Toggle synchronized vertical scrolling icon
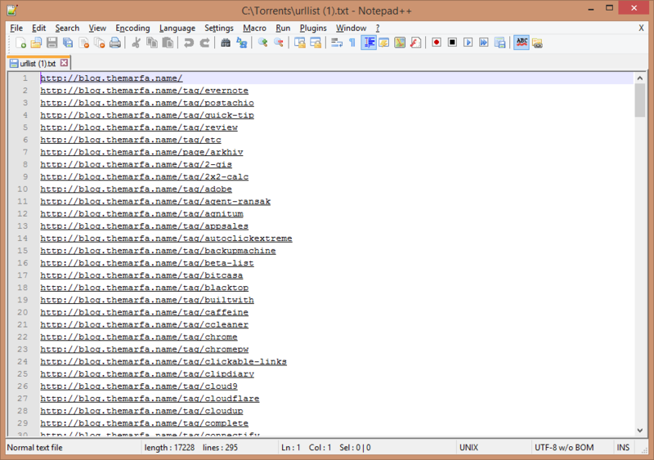This screenshot has height=460, width=654. point(299,42)
